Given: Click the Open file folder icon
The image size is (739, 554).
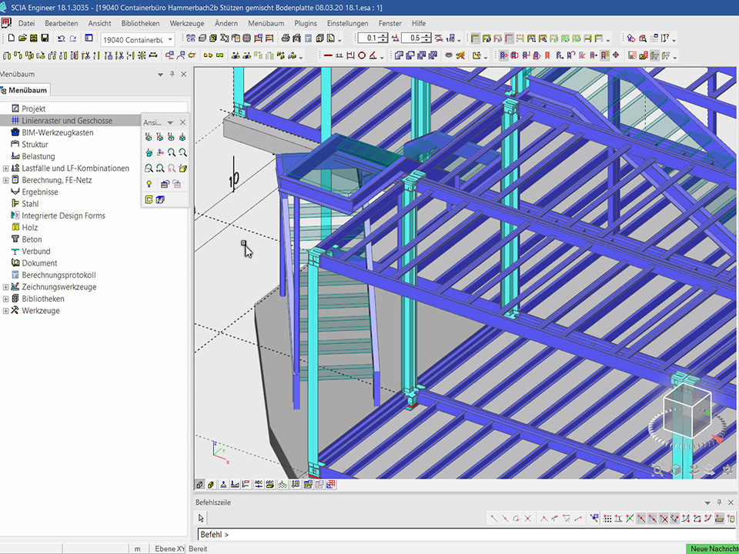Looking at the screenshot, I should [x=22, y=38].
